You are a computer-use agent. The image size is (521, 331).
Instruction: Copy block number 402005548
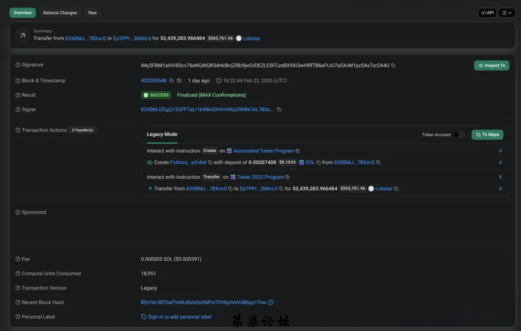(x=172, y=81)
